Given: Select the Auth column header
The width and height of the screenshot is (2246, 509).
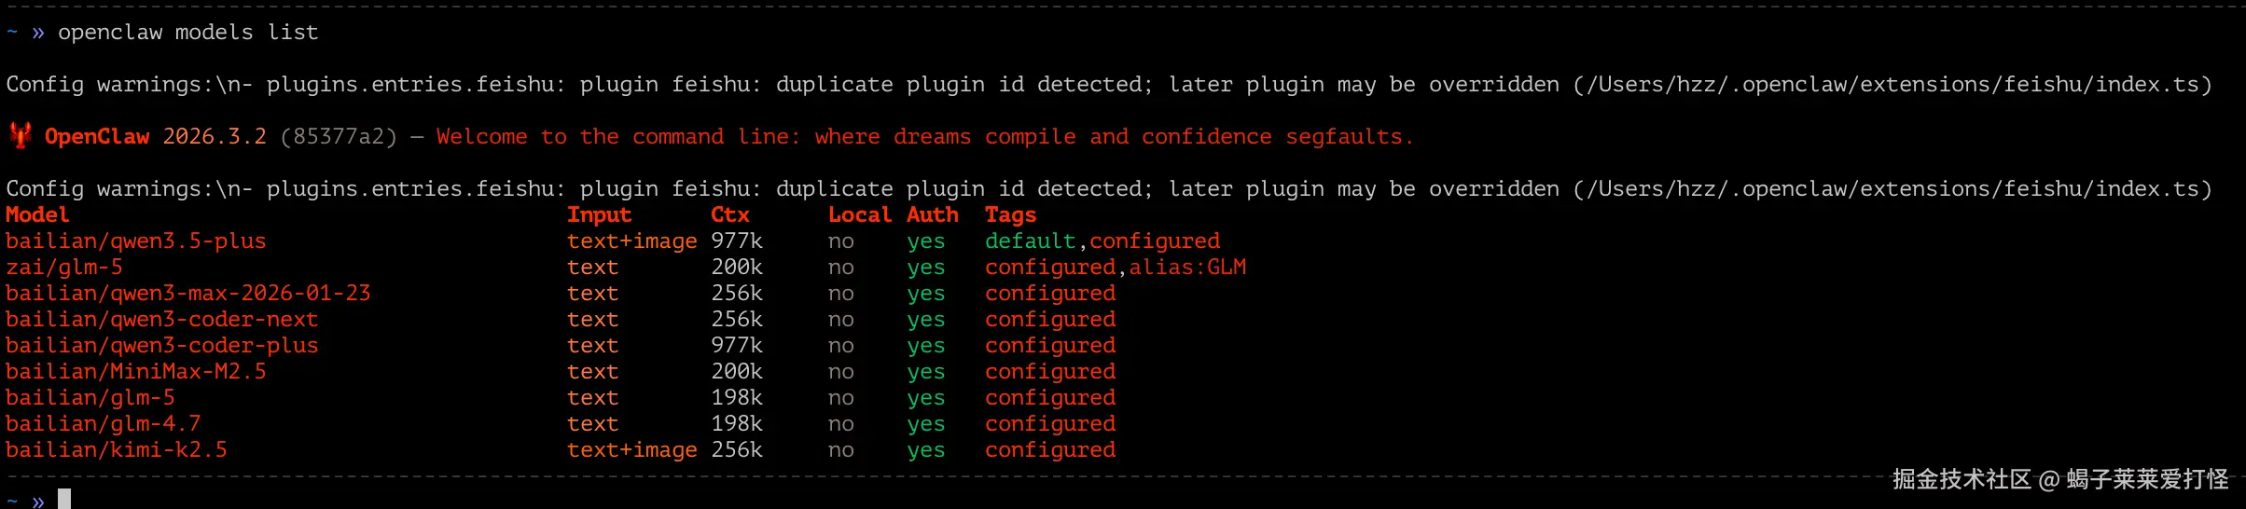Looking at the screenshot, I should tap(932, 215).
